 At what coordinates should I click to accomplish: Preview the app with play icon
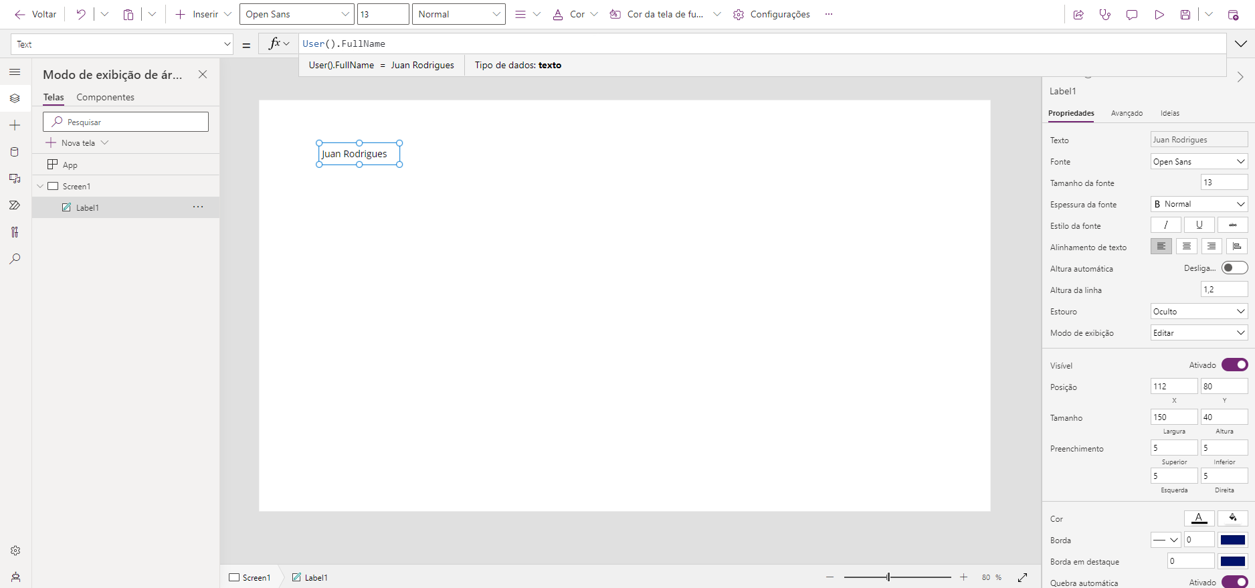(x=1159, y=15)
